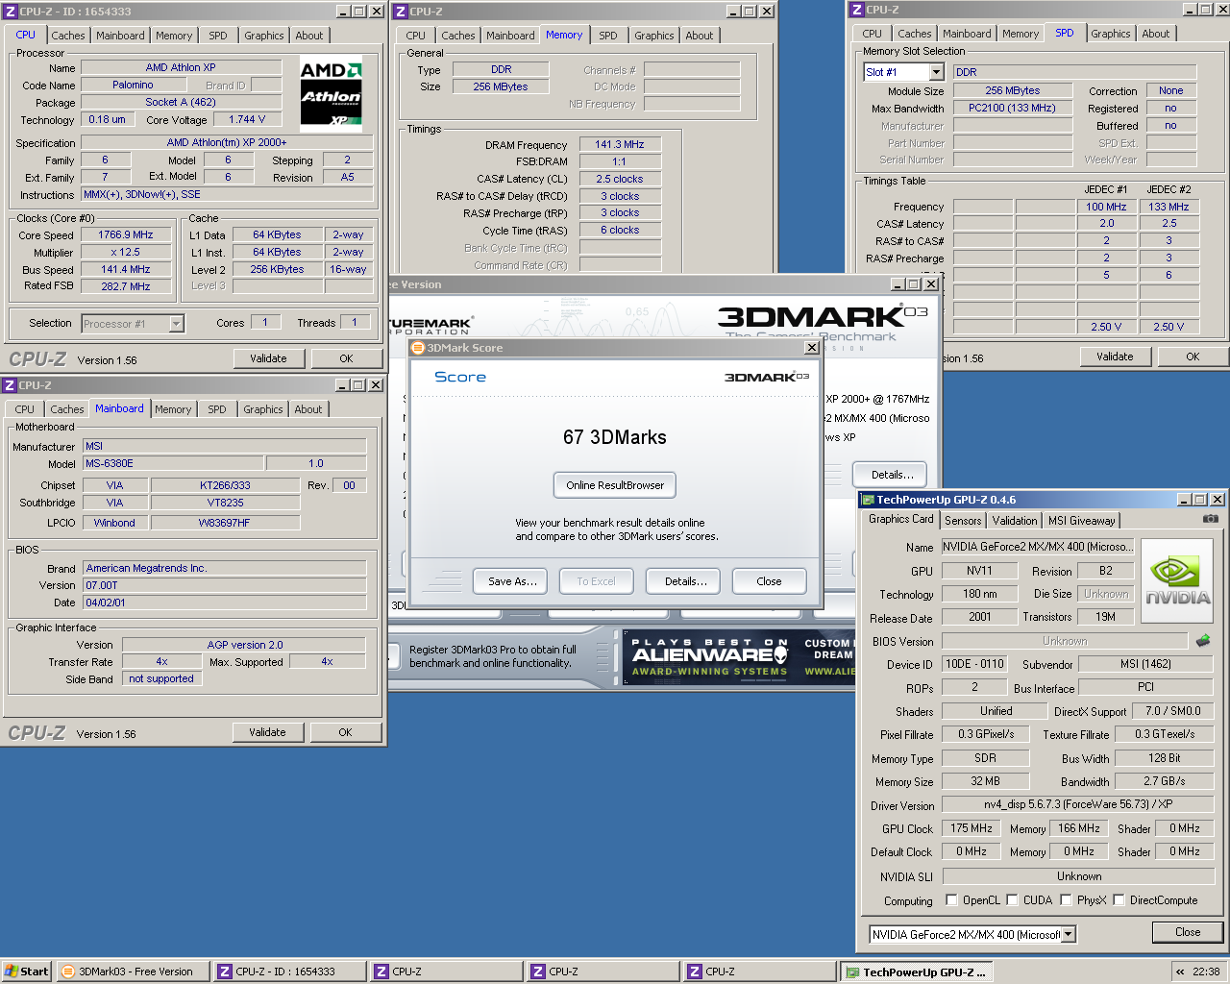Viewport: 1230px width, 984px height.
Task: Click the Online ResultBrowser button
Action: tap(615, 485)
